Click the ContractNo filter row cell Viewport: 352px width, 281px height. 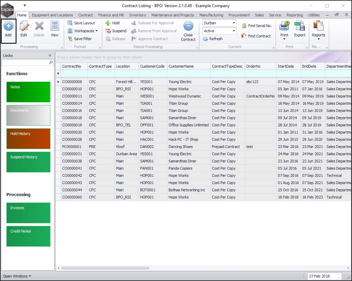[x=74, y=74]
